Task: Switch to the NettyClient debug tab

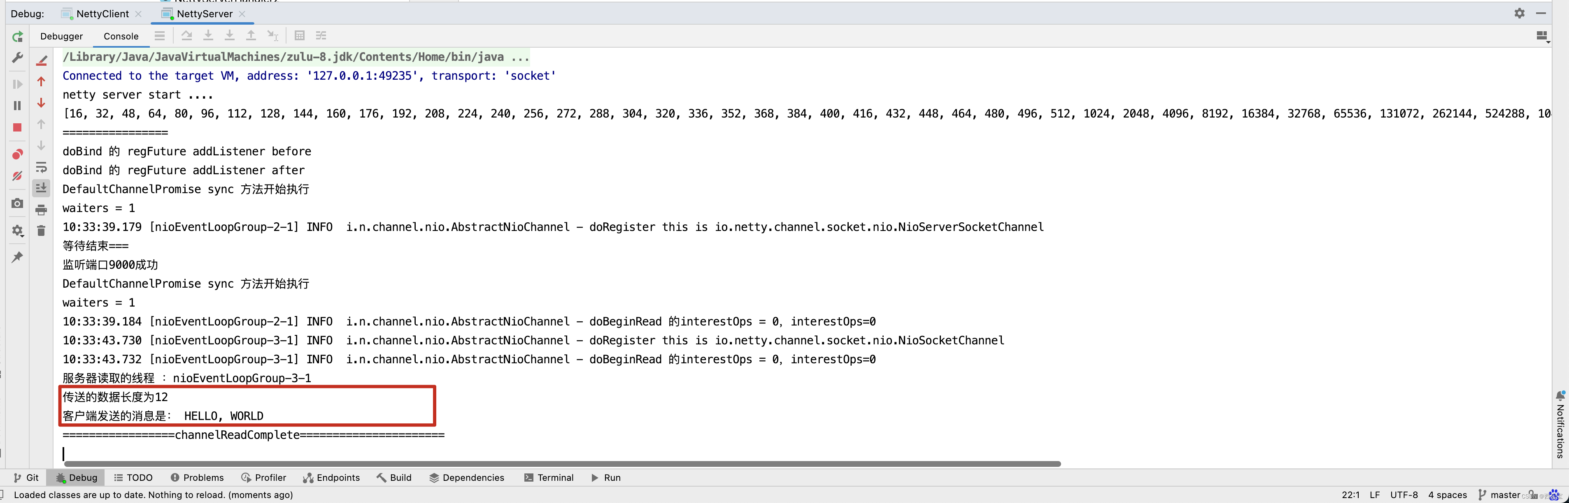Action: click(102, 14)
